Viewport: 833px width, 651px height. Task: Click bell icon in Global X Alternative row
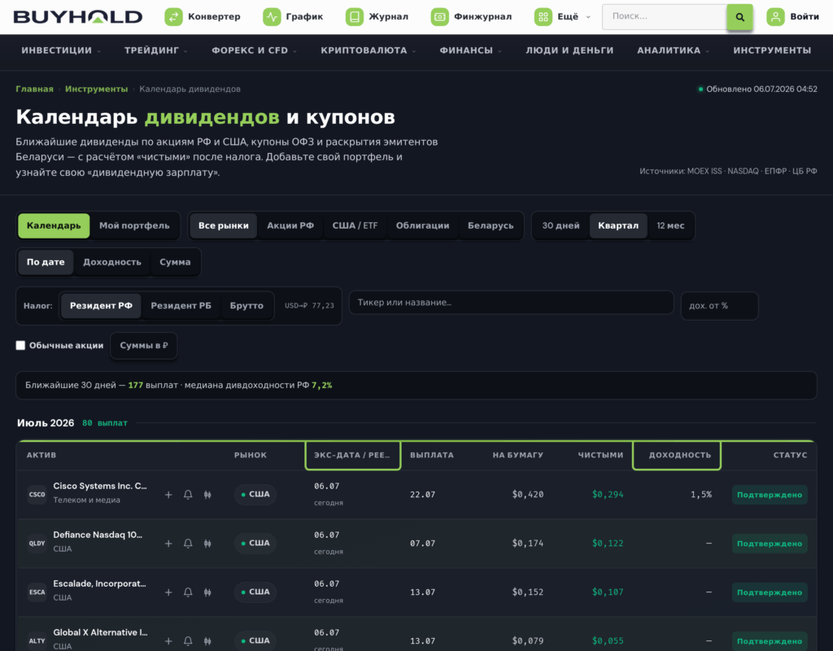pyautogui.click(x=188, y=641)
